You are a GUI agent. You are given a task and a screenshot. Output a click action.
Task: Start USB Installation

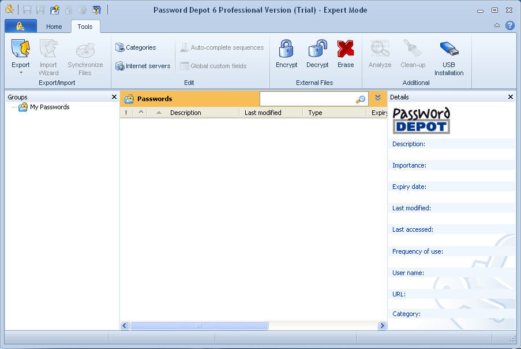tap(448, 55)
